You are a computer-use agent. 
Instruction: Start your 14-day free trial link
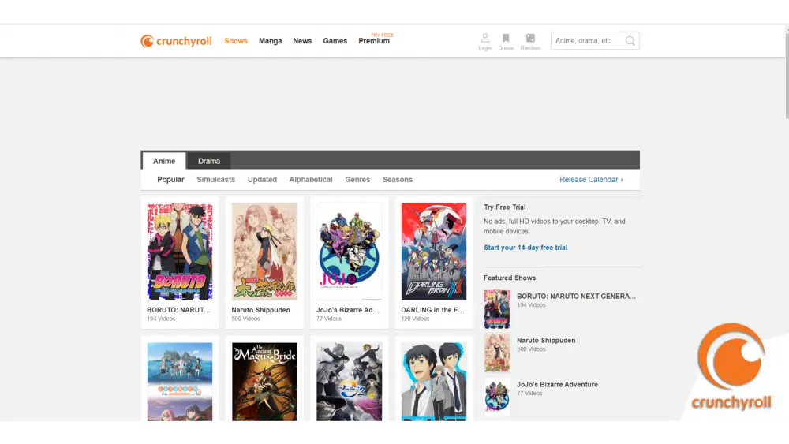point(525,248)
